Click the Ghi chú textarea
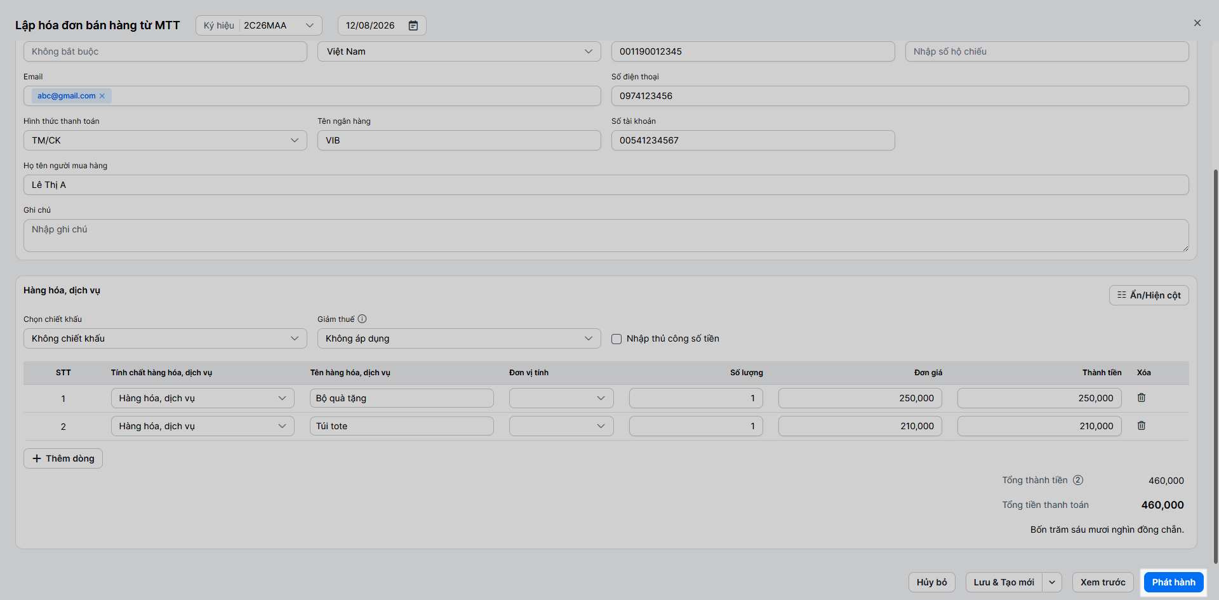1219x600 pixels. pyautogui.click(x=606, y=236)
